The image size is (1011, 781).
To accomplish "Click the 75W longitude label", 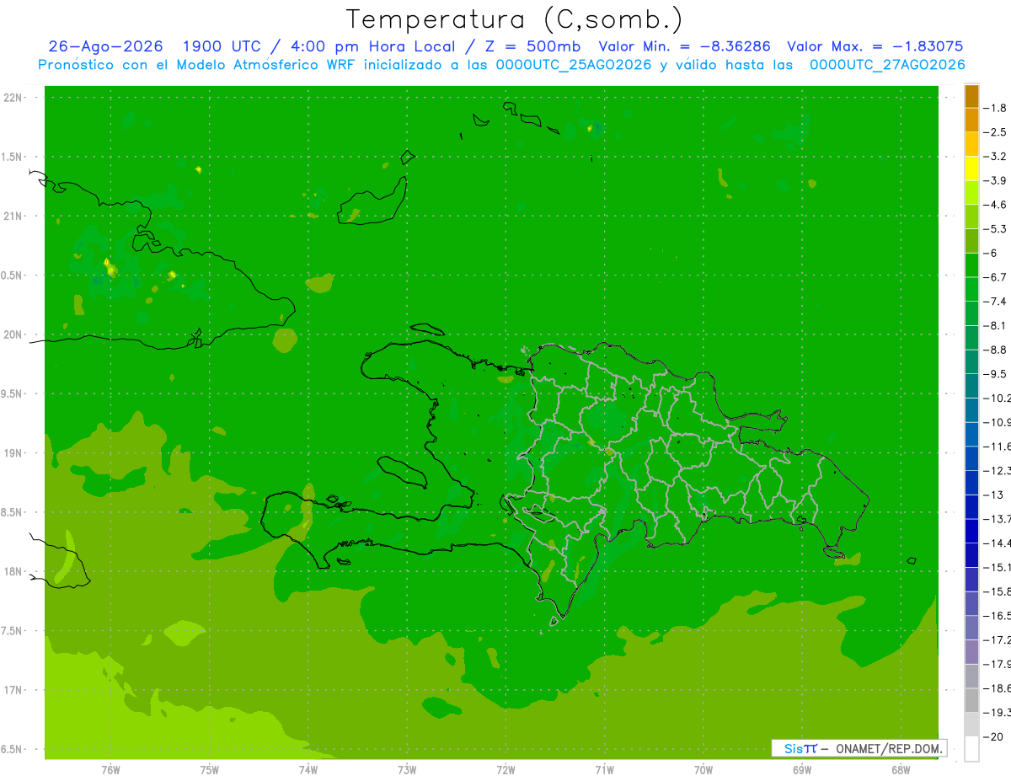I will point(209,770).
